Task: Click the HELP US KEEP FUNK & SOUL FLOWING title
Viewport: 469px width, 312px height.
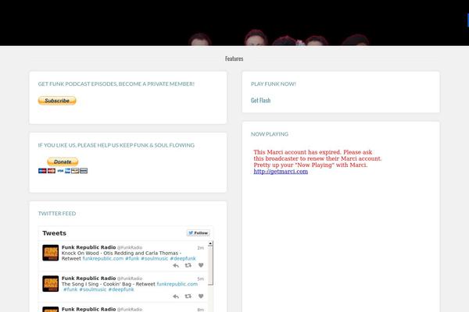Action: [116, 145]
